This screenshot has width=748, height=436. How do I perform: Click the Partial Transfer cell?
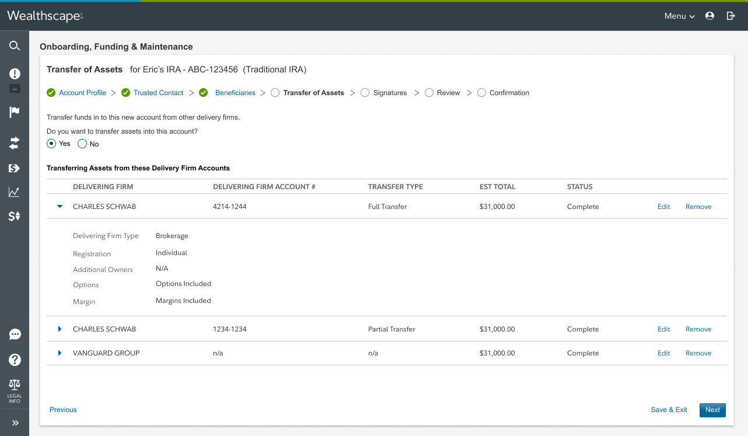[x=392, y=329]
